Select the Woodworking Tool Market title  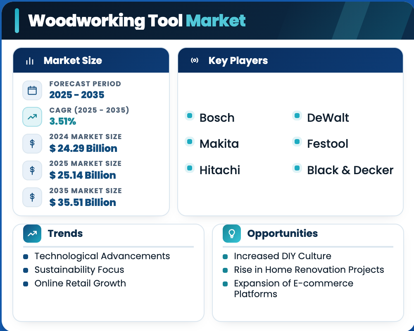pyautogui.click(x=137, y=21)
